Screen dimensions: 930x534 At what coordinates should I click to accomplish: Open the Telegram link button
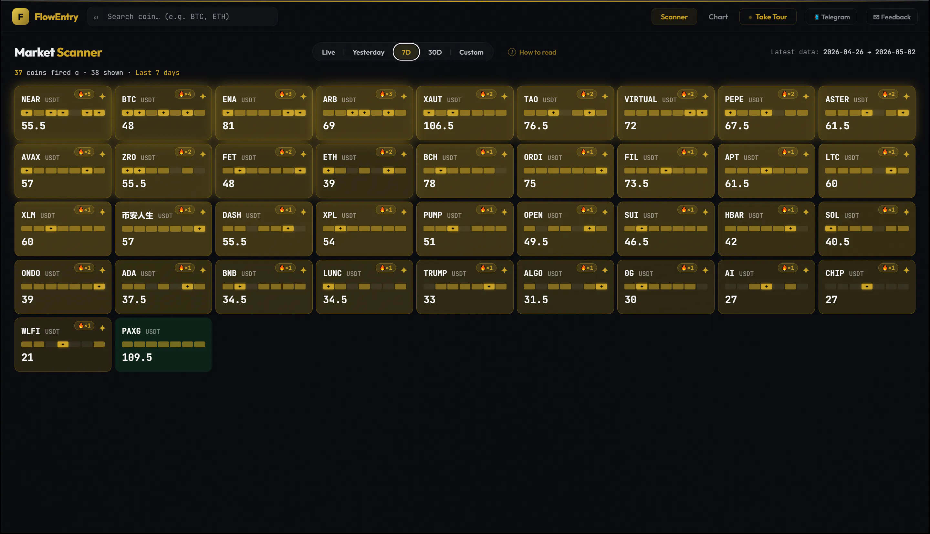pos(831,17)
